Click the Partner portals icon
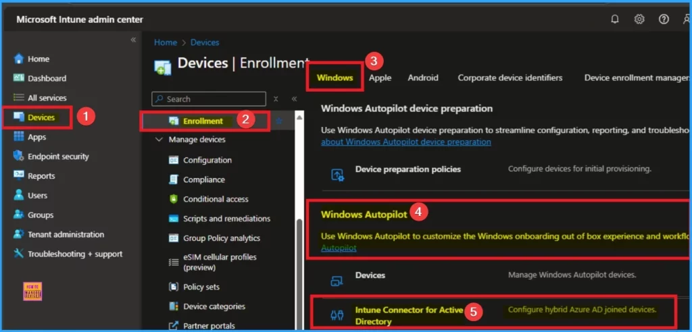 (x=174, y=326)
